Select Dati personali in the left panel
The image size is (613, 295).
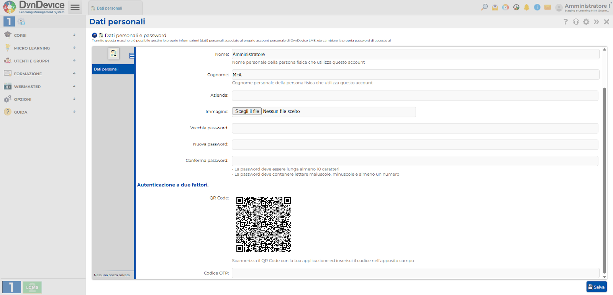pyautogui.click(x=113, y=69)
